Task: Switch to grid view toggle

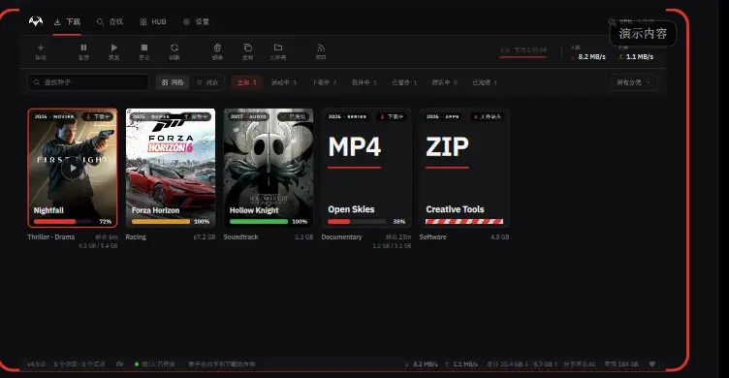Action: point(173,82)
